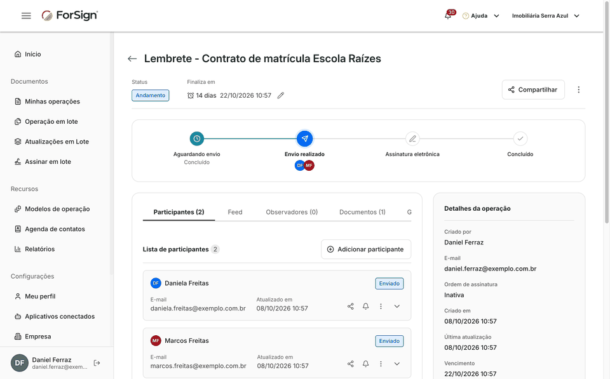Go back using the arrow beside title
Viewport: 610px width, 379px height.
click(132, 58)
